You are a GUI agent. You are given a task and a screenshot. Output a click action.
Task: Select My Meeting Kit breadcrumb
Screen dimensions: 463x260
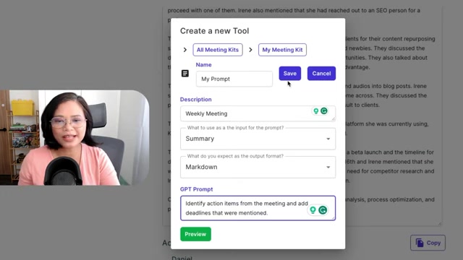pyautogui.click(x=282, y=50)
